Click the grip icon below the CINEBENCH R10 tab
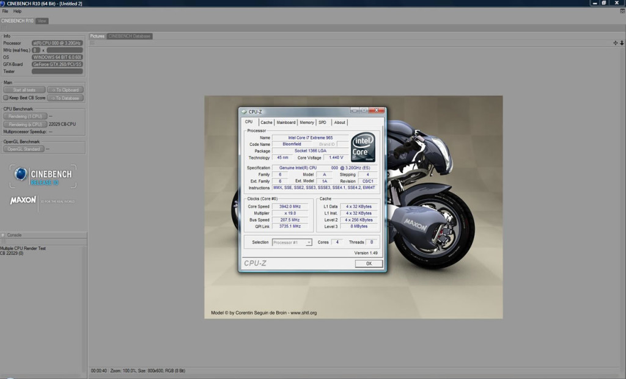626x379 pixels. click(4, 28)
